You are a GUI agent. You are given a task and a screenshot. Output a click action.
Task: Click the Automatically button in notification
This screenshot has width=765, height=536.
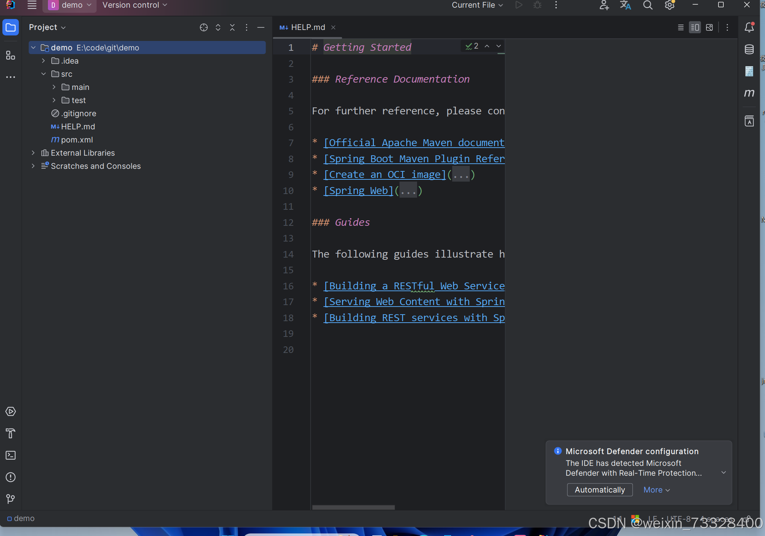(600, 490)
